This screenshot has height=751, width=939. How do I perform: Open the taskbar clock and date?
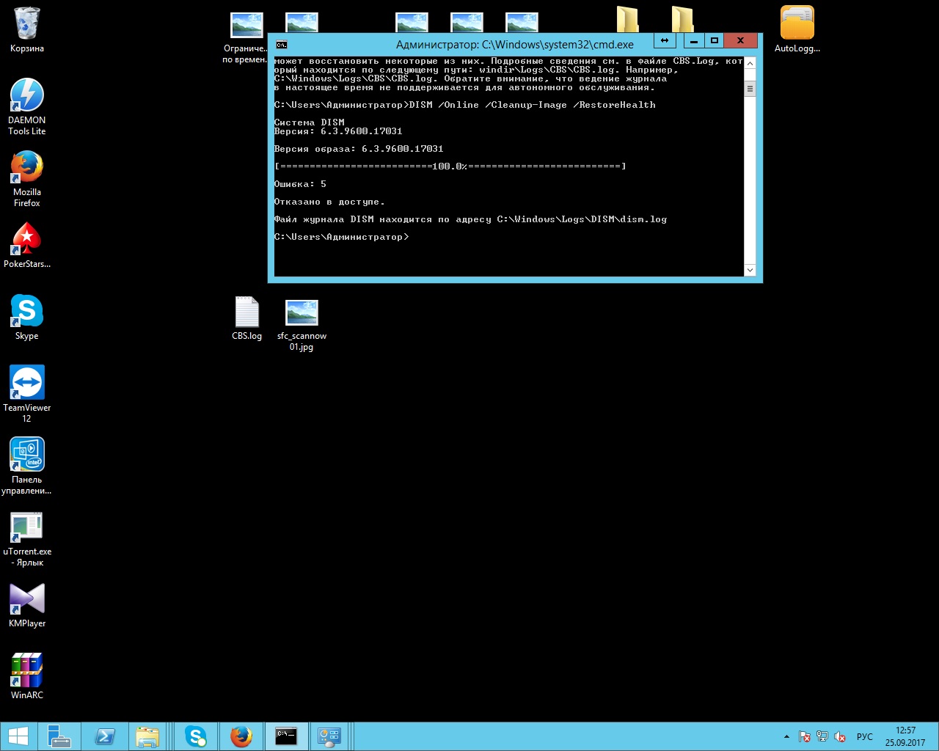905,736
